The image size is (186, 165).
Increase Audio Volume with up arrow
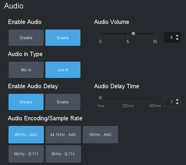(x=177, y=36)
